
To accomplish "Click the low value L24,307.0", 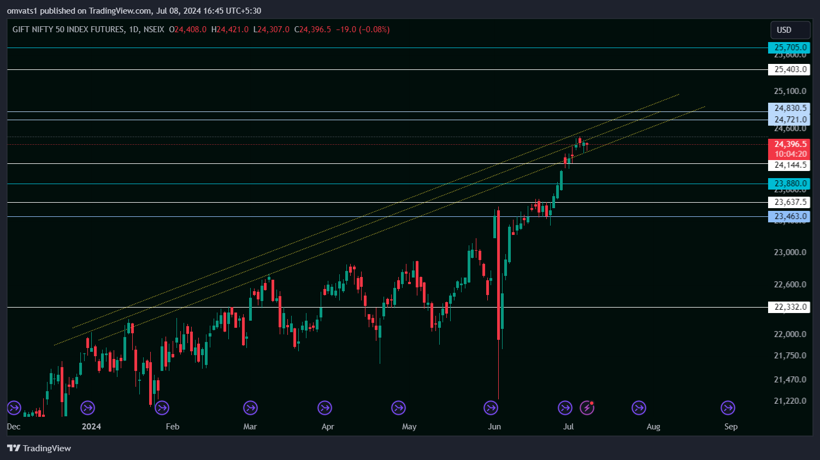I will click(272, 30).
